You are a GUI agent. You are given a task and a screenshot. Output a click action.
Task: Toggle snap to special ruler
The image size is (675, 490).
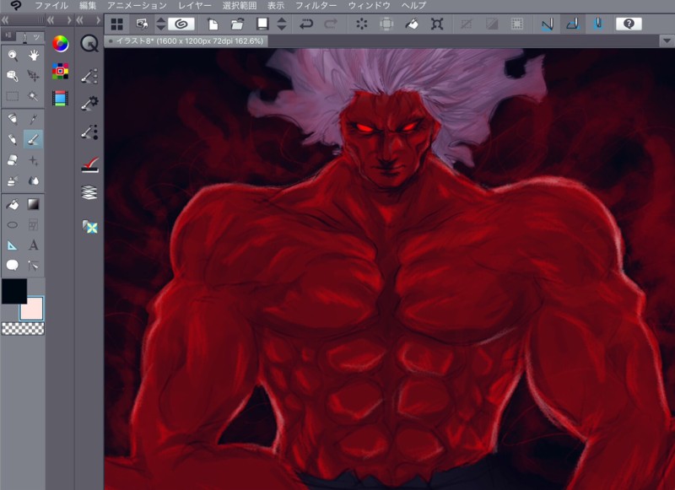[x=573, y=24]
